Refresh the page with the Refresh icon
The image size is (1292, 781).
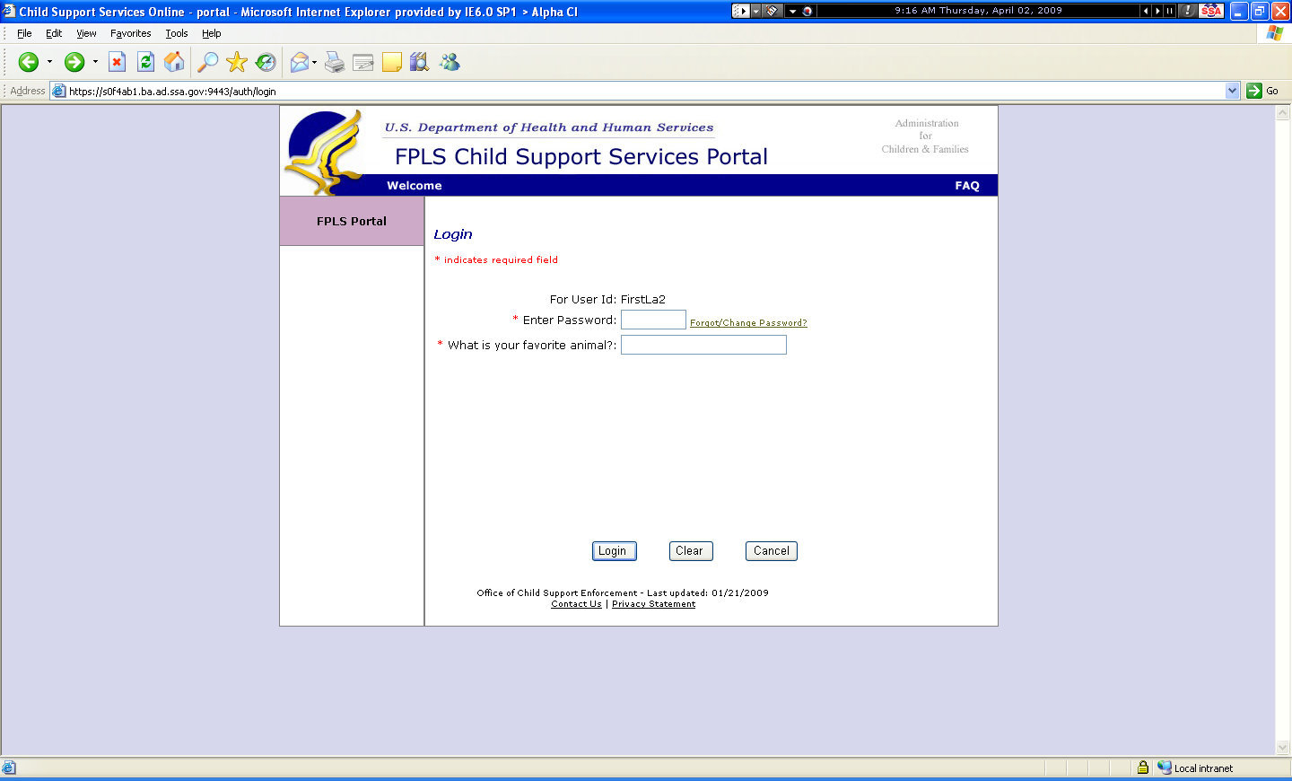pyautogui.click(x=145, y=62)
